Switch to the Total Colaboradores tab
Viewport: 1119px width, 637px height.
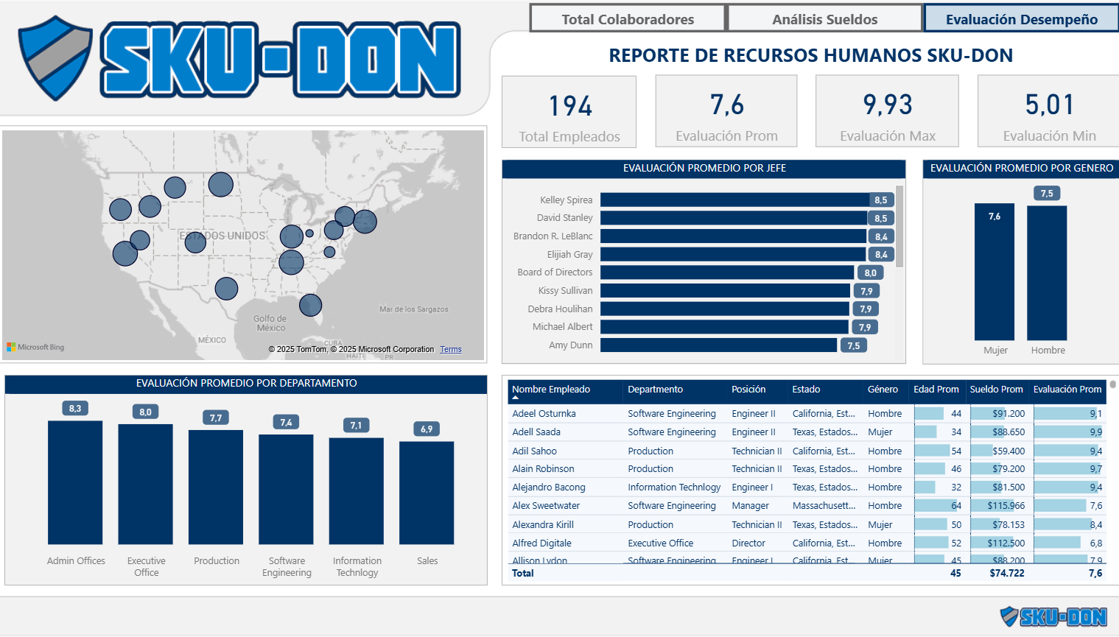627,18
